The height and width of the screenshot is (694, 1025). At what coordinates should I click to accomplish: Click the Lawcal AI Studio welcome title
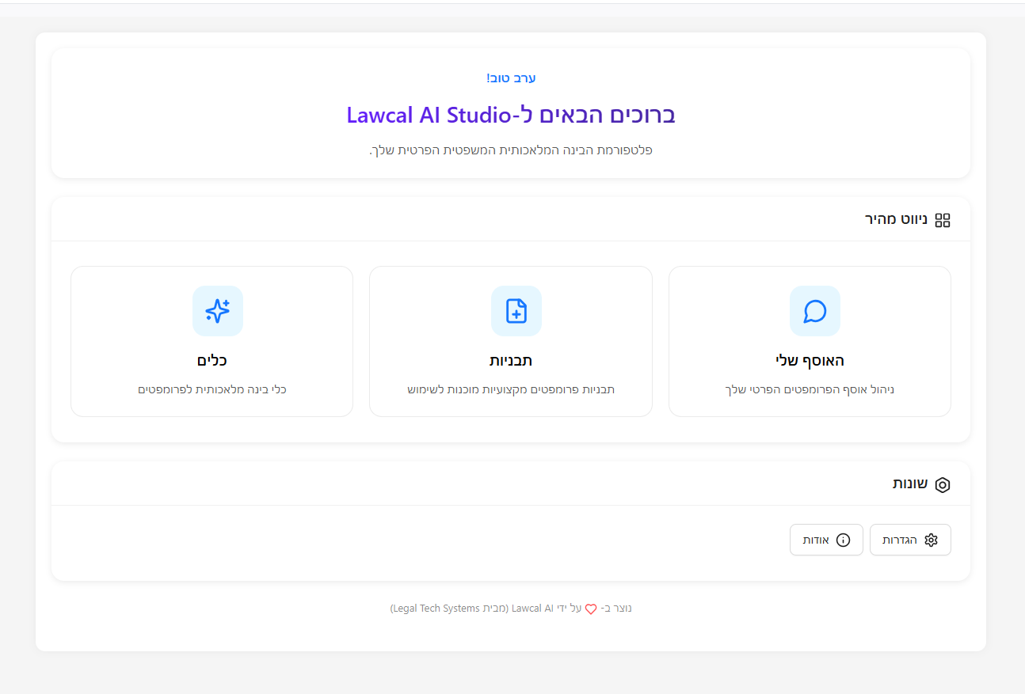[510, 115]
